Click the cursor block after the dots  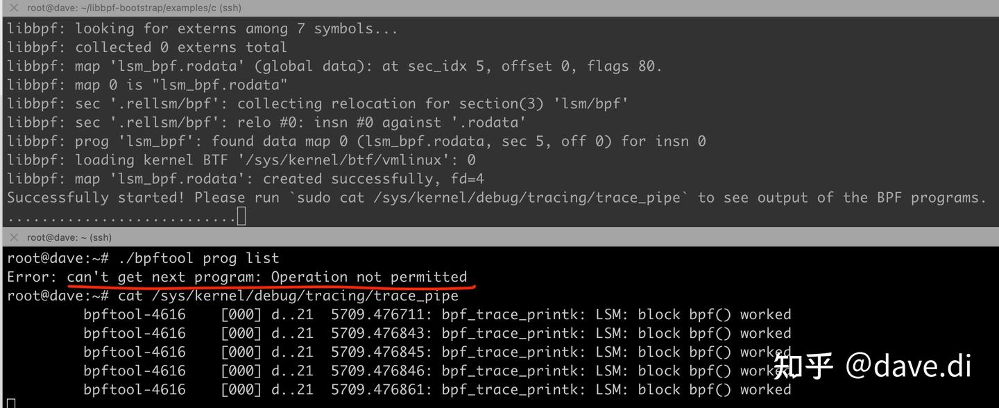[241, 217]
